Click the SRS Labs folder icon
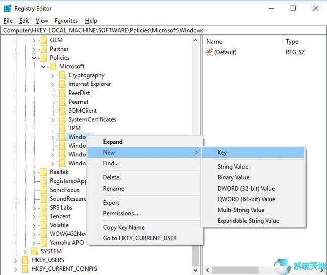Image resolution: width=327 pixels, height=275 pixels. (44, 208)
